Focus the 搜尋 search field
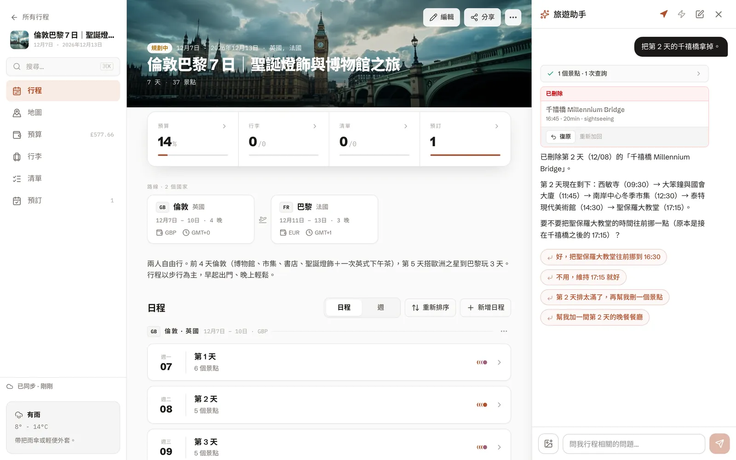The image size is (736, 460). click(x=63, y=67)
